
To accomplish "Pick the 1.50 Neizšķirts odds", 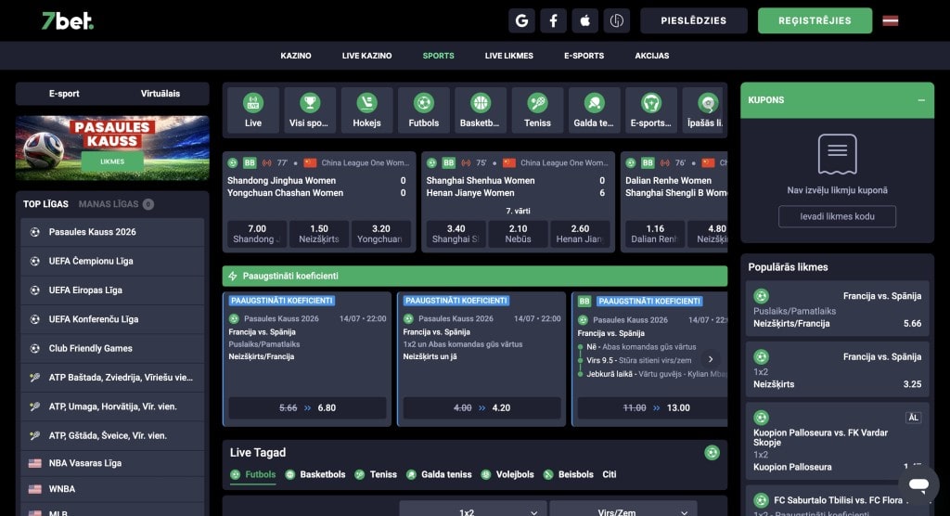I will coord(319,234).
